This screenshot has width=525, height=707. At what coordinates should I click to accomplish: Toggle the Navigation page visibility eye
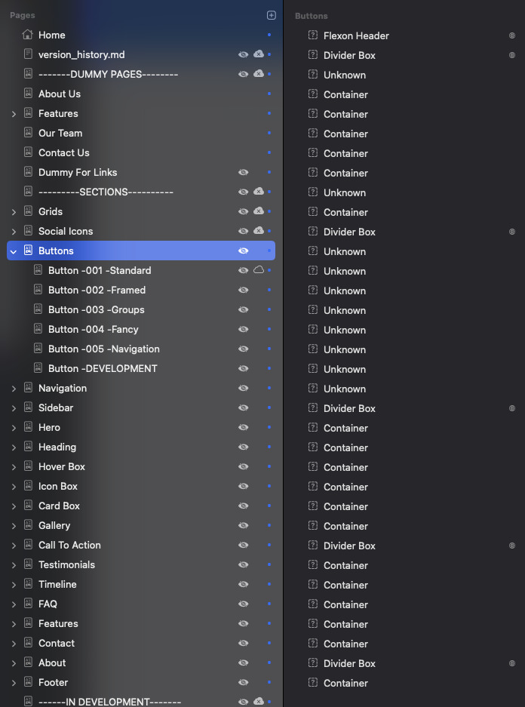tap(243, 388)
